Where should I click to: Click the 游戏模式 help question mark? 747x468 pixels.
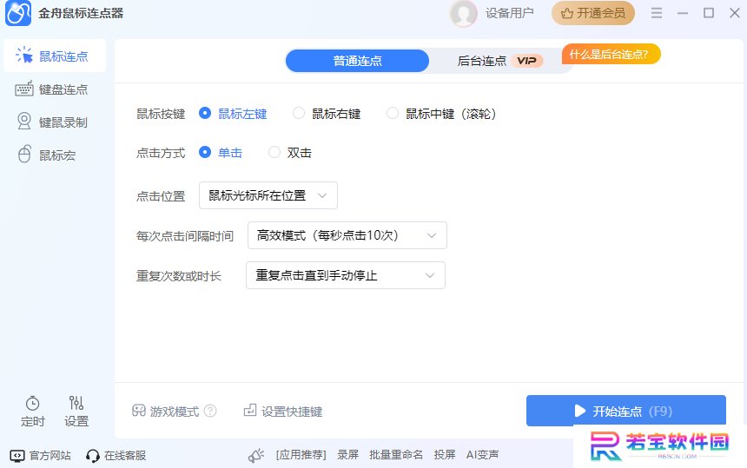click(x=210, y=411)
